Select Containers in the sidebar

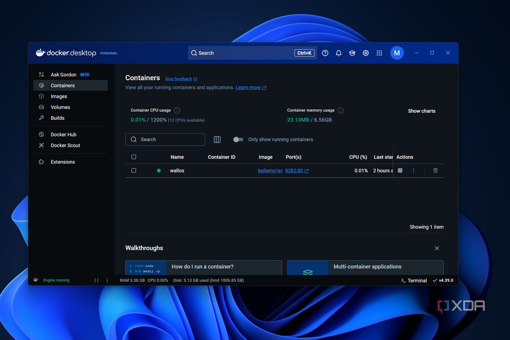click(x=70, y=85)
